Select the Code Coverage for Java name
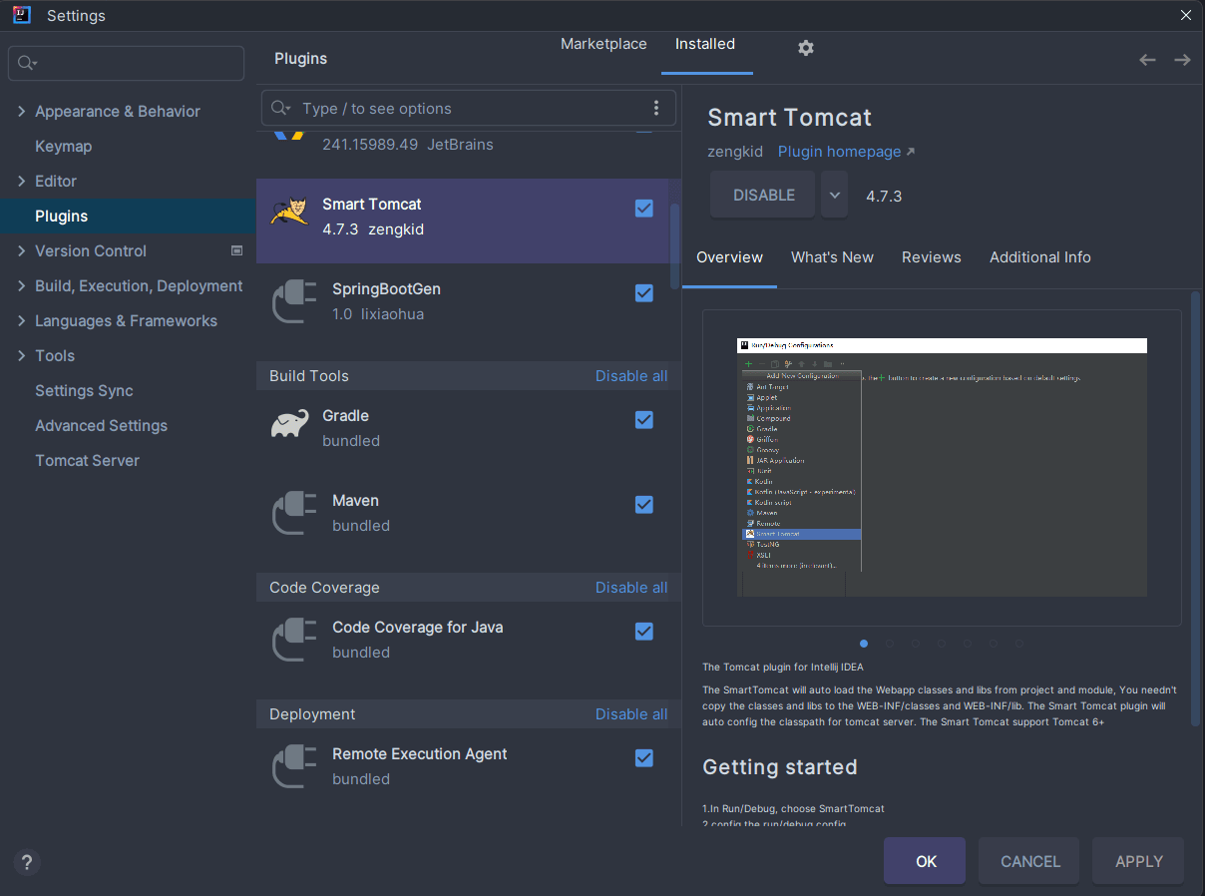 point(417,628)
